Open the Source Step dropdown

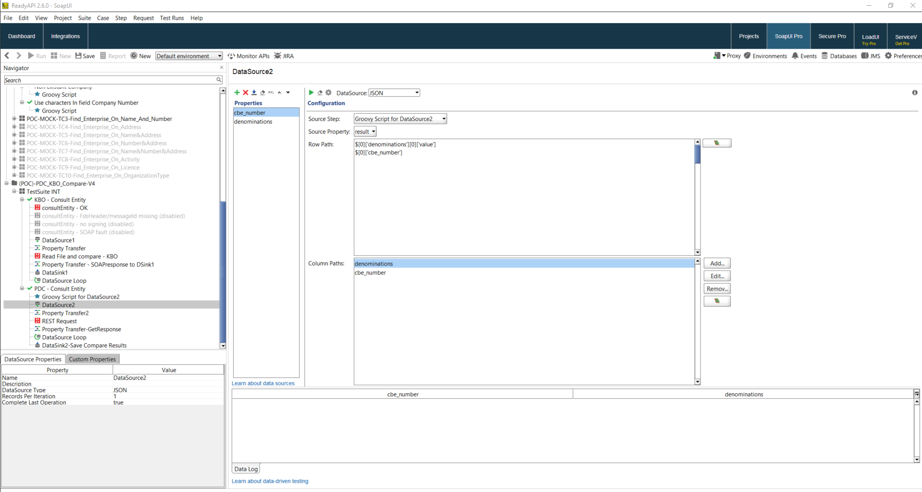[x=400, y=119]
